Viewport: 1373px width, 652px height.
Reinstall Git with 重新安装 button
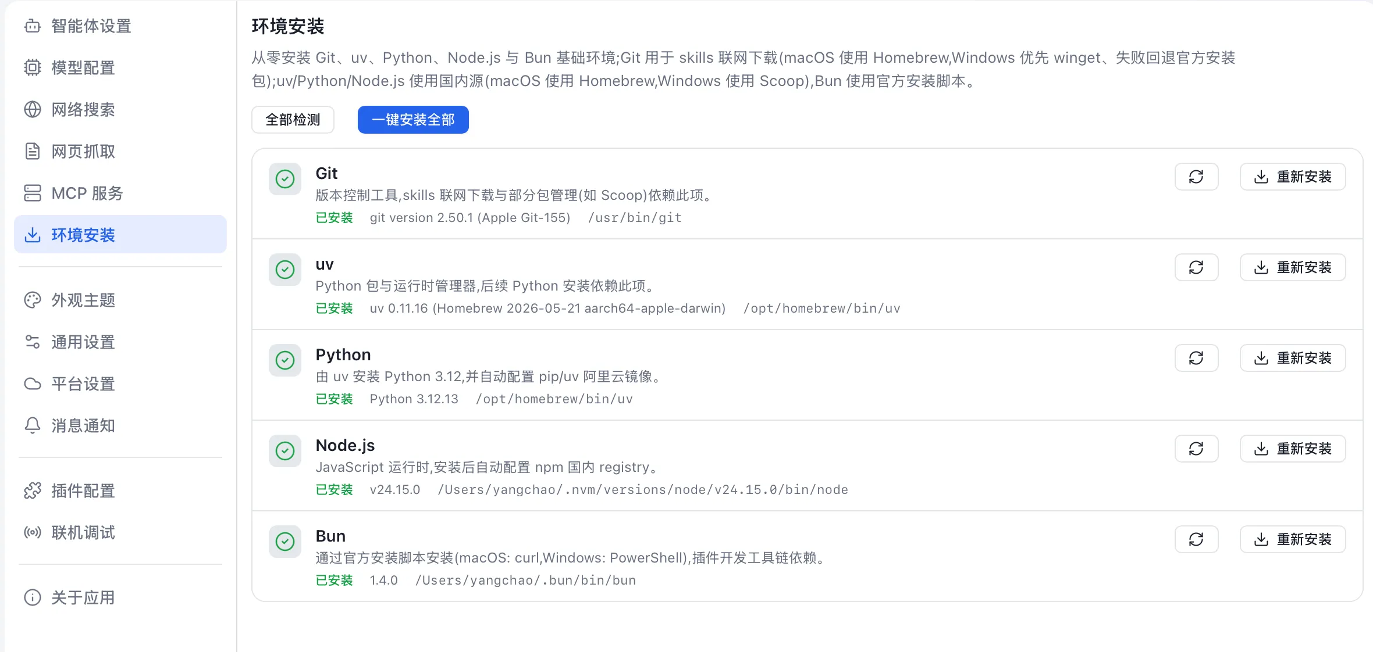point(1293,177)
